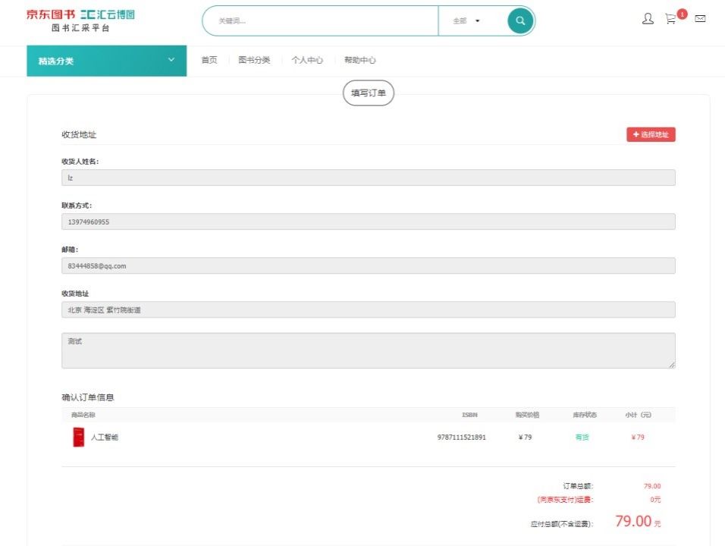Click the 收货人姓名 field containing lz
725x546 pixels.
pyautogui.click(x=368, y=177)
